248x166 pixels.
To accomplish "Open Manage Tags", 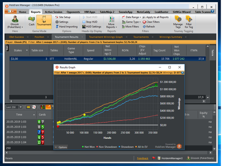I will 178,22.
